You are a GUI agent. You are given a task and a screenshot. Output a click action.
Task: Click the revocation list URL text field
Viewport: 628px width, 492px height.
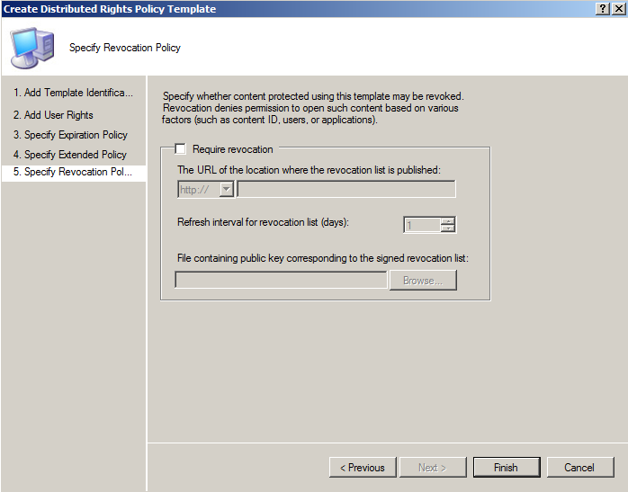point(346,189)
